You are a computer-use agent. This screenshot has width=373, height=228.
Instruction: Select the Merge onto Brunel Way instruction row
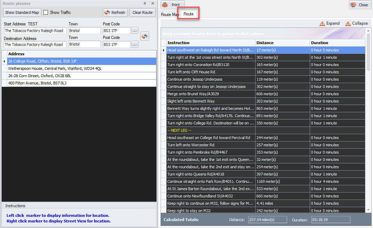pos(210,94)
